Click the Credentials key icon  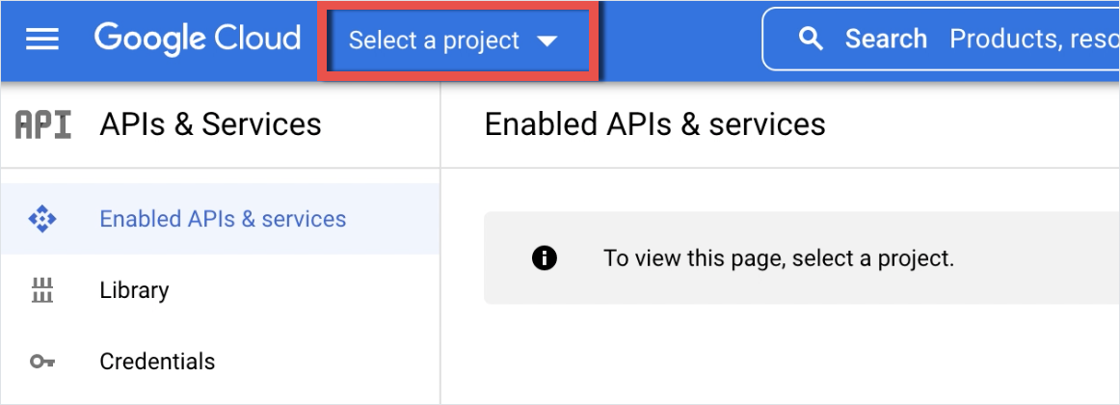point(42,363)
